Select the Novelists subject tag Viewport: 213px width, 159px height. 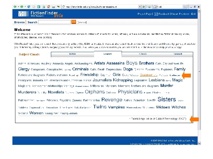pos(56,92)
